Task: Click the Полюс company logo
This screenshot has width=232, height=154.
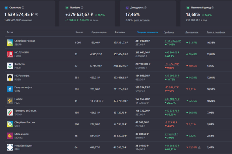Action: point(10,101)
